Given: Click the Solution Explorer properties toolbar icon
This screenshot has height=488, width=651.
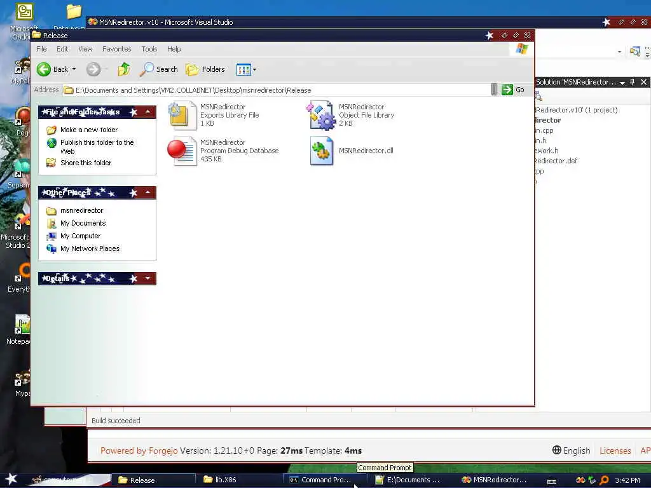Looking at the screenshot, I should [x=539, y=97].
